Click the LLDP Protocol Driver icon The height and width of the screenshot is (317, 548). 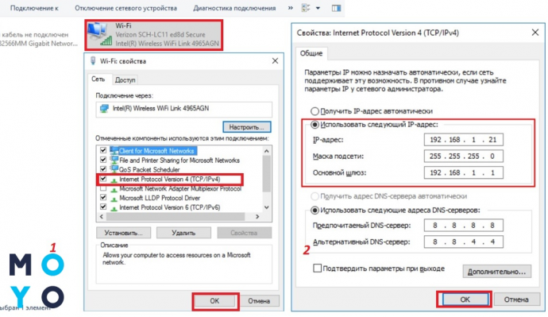pos(114,199)
